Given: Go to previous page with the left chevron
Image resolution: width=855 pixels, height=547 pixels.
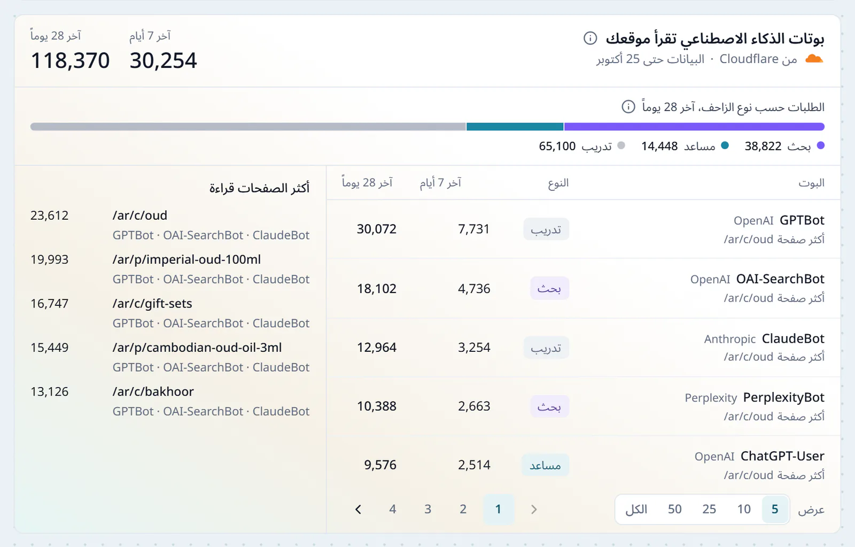Looking at the screenshot, I should click(358, 509).
